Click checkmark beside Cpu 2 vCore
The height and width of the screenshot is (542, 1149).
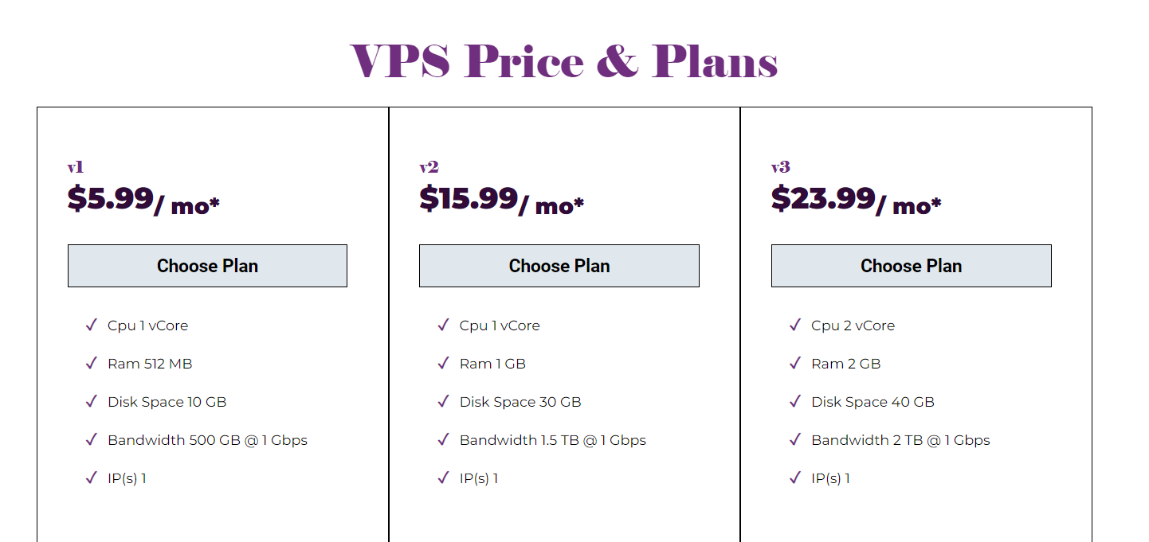tap(794, 325)
